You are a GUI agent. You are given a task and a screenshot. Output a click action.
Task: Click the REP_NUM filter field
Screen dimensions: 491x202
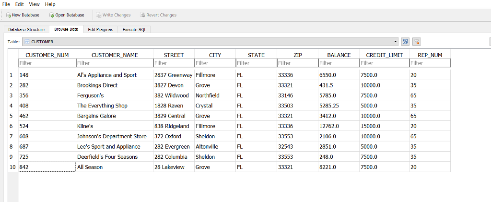click(x=430, y=63)
